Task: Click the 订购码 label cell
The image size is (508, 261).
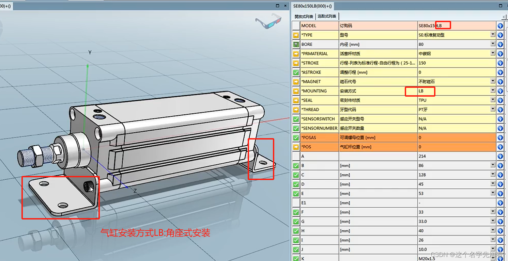Action: click(378, 26)
